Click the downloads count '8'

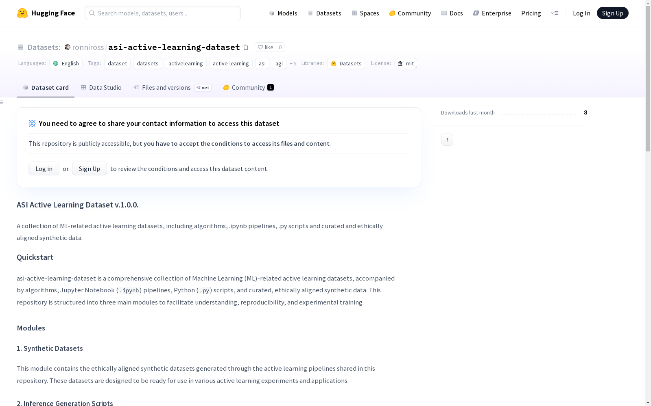585,112
